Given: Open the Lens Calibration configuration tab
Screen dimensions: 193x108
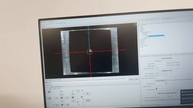Looking at the screenshot, I should (182, 55).
